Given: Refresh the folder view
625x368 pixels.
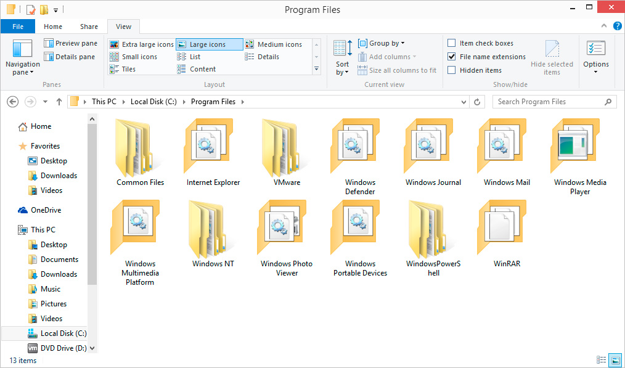Looking at the screenshot, I should pos(477,102).
